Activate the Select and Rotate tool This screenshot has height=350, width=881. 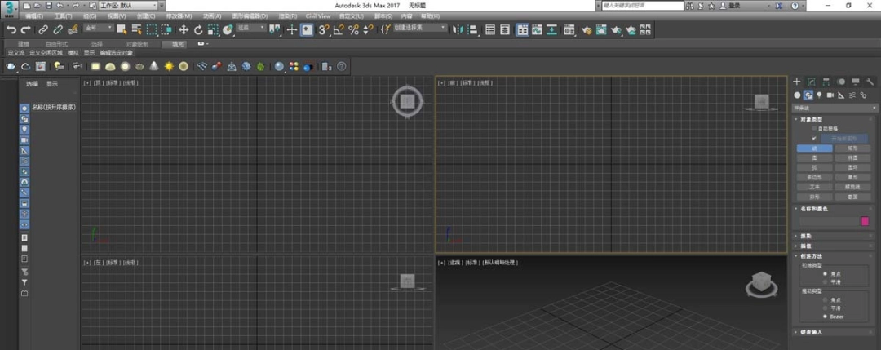tap(198, 29)
